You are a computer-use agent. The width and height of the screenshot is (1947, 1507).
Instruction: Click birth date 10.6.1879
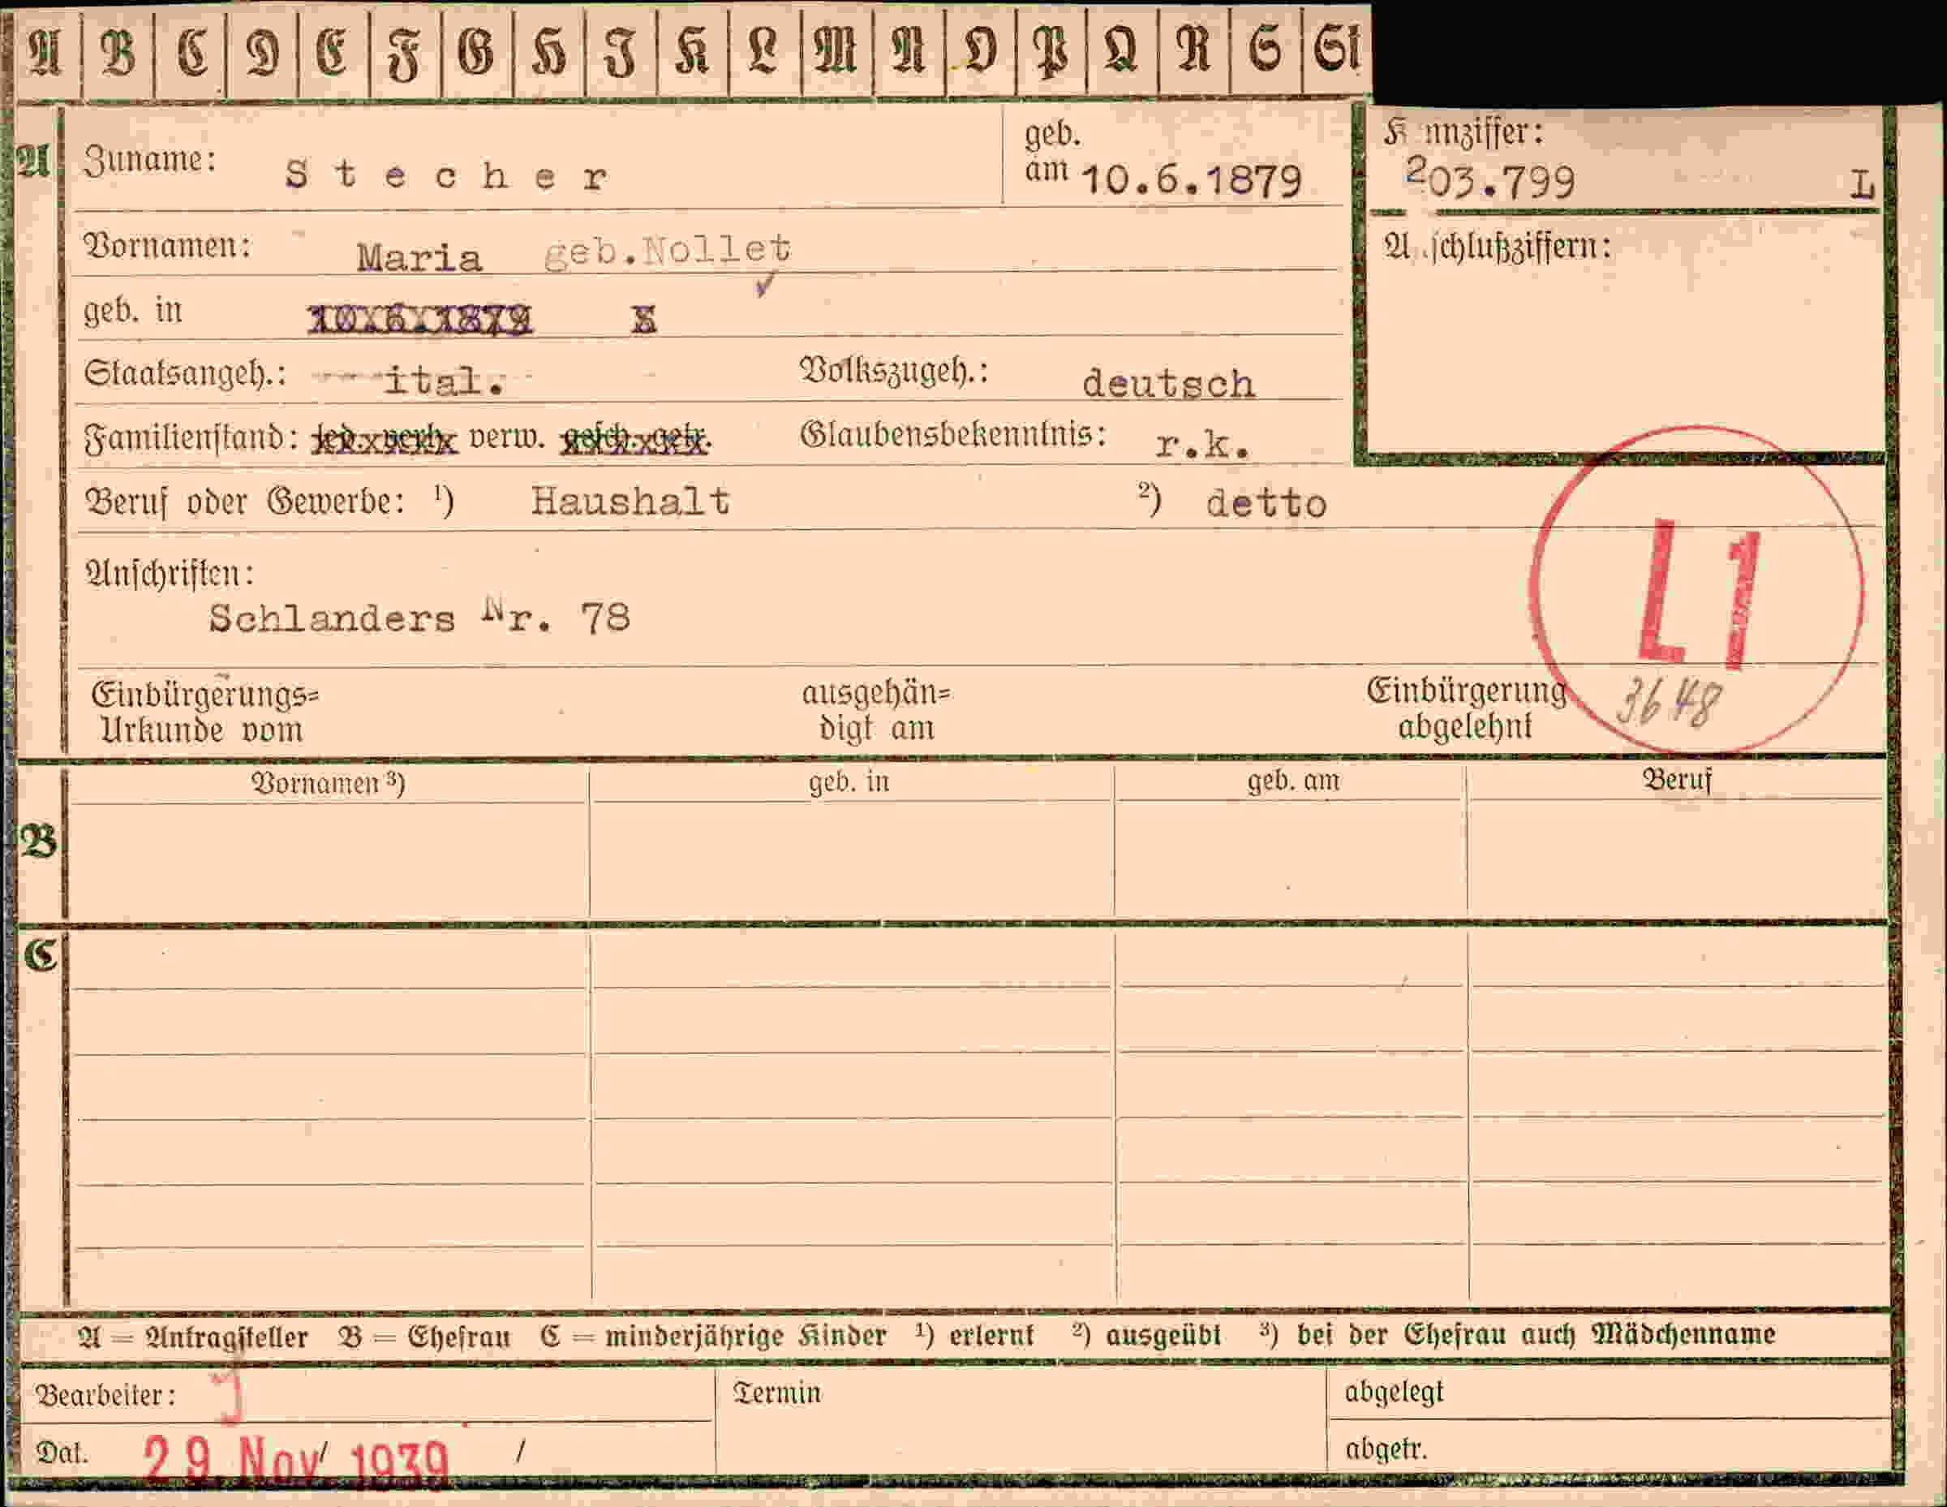[1191, 181]
